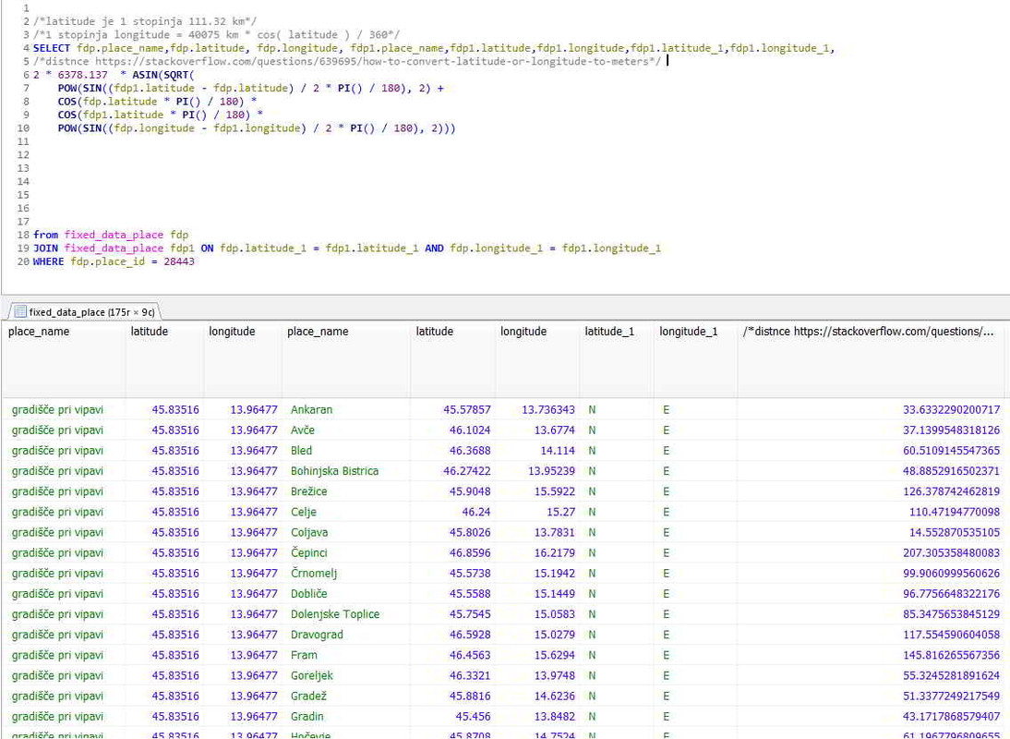Click the latitude je 1 stopinja comment line
This screenshot has width=1010, height=739.
point(145,21)
